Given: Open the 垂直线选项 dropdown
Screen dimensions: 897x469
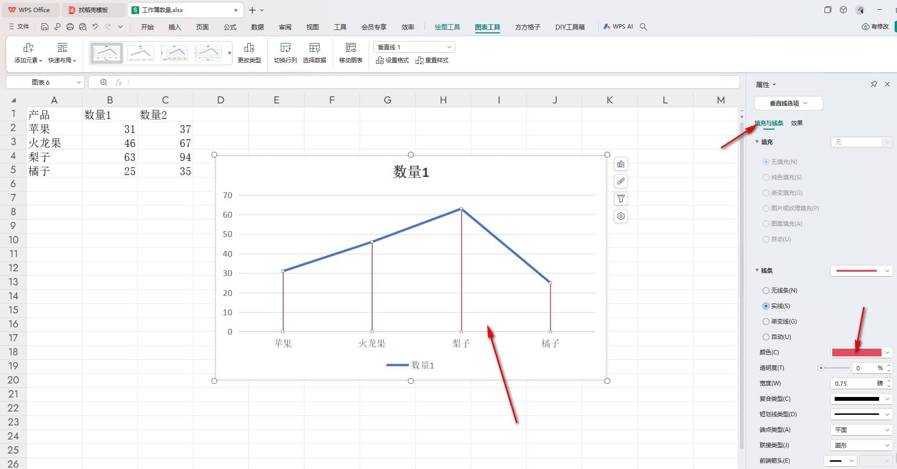Looking at the screenshot, I should pyautogui.click(x=788, y=103).
